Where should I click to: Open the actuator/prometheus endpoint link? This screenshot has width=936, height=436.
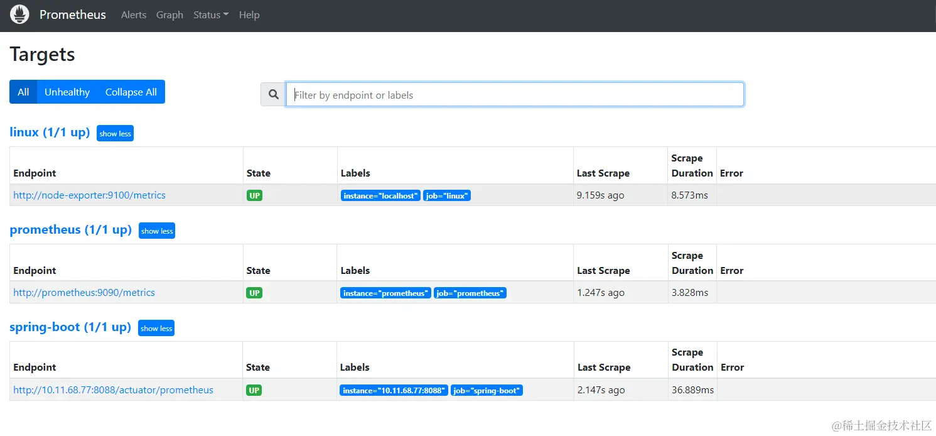(113, 390)
